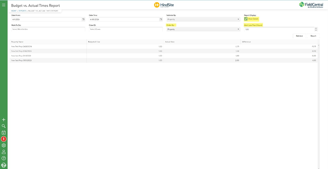Click the Retrieve button
Screen dimensions: 328x169
tap(299, 36)
